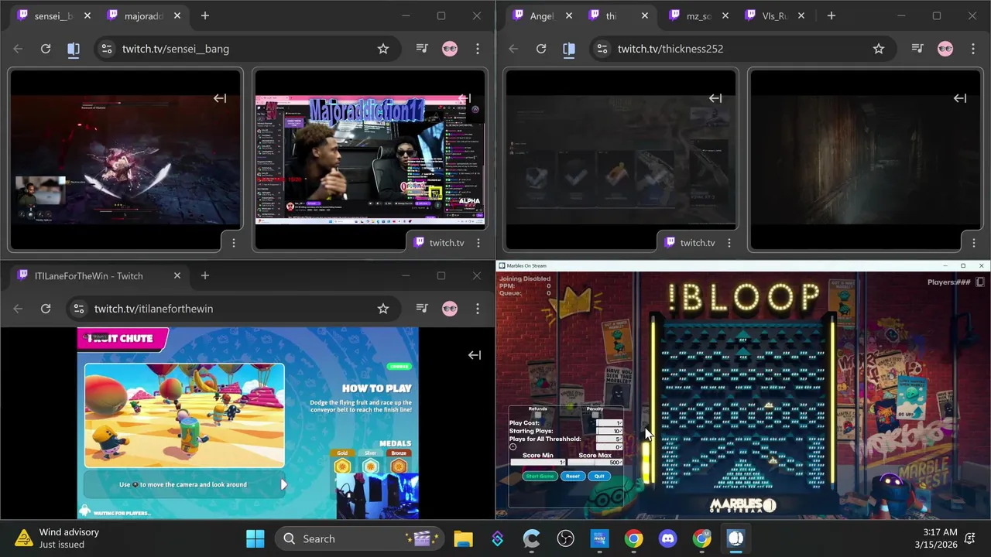The image size is (991, 557).
Task: Close the Angel tab
Action: [x=569, y=15]
